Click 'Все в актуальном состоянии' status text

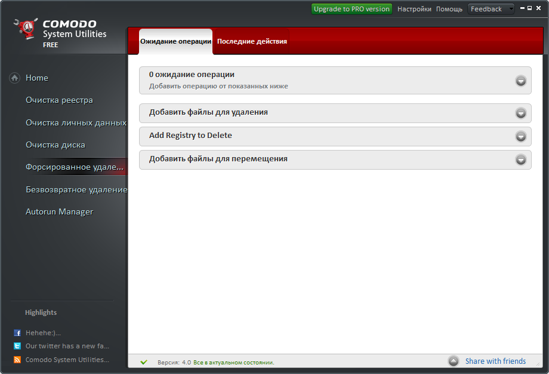233,363
